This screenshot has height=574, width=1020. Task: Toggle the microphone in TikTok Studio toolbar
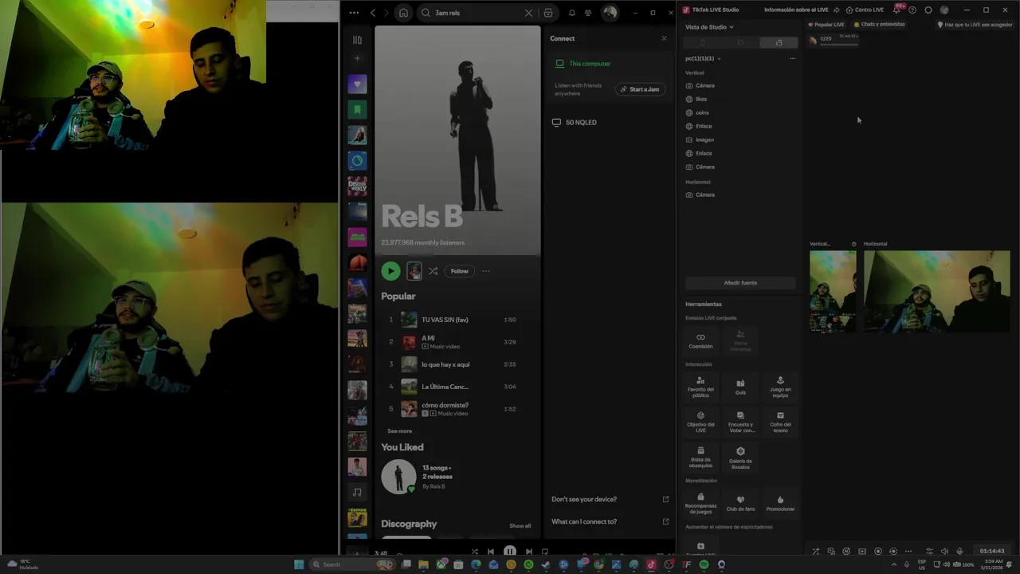click(x=959, y=551)
